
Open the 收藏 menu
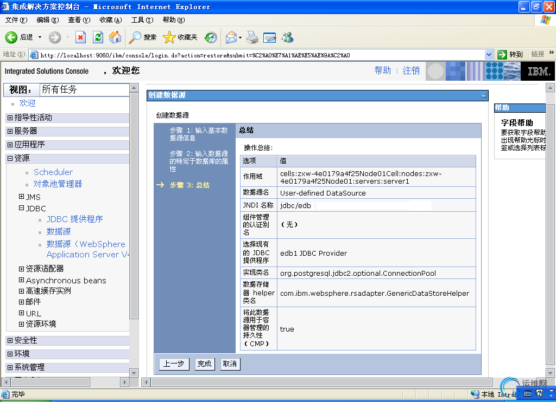tap(111, 20)
